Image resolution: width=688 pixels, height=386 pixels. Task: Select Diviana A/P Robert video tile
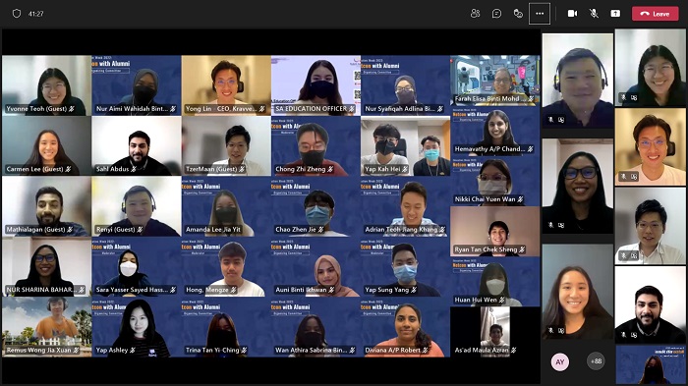coord(405,327)
